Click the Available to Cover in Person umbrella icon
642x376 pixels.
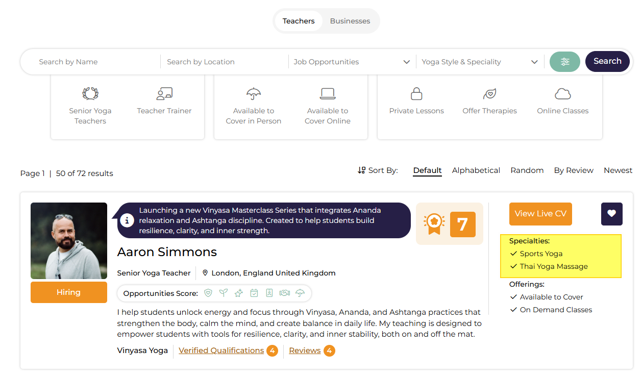coord(254,93)
